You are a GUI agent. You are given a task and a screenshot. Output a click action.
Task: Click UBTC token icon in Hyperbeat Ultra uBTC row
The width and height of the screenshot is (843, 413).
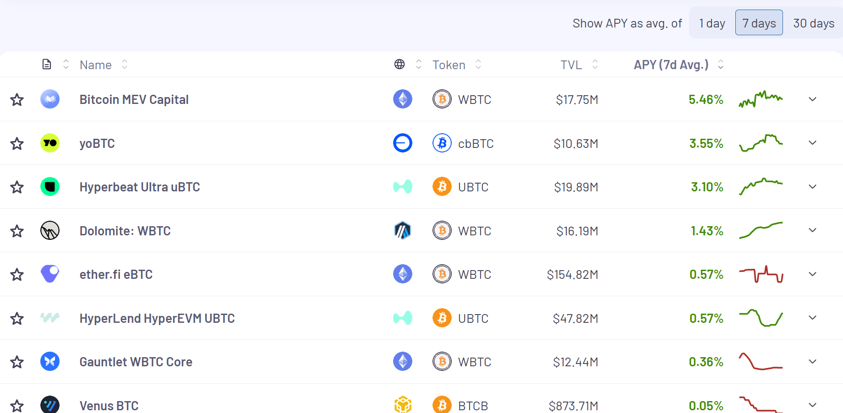click(442, 186)
